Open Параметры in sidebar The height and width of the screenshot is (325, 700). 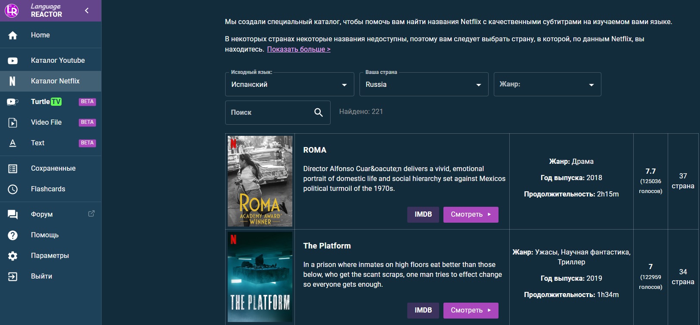pos(51,256)
